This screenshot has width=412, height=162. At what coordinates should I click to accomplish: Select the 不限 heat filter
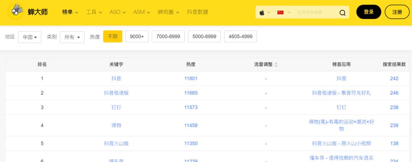pos(113,37)
